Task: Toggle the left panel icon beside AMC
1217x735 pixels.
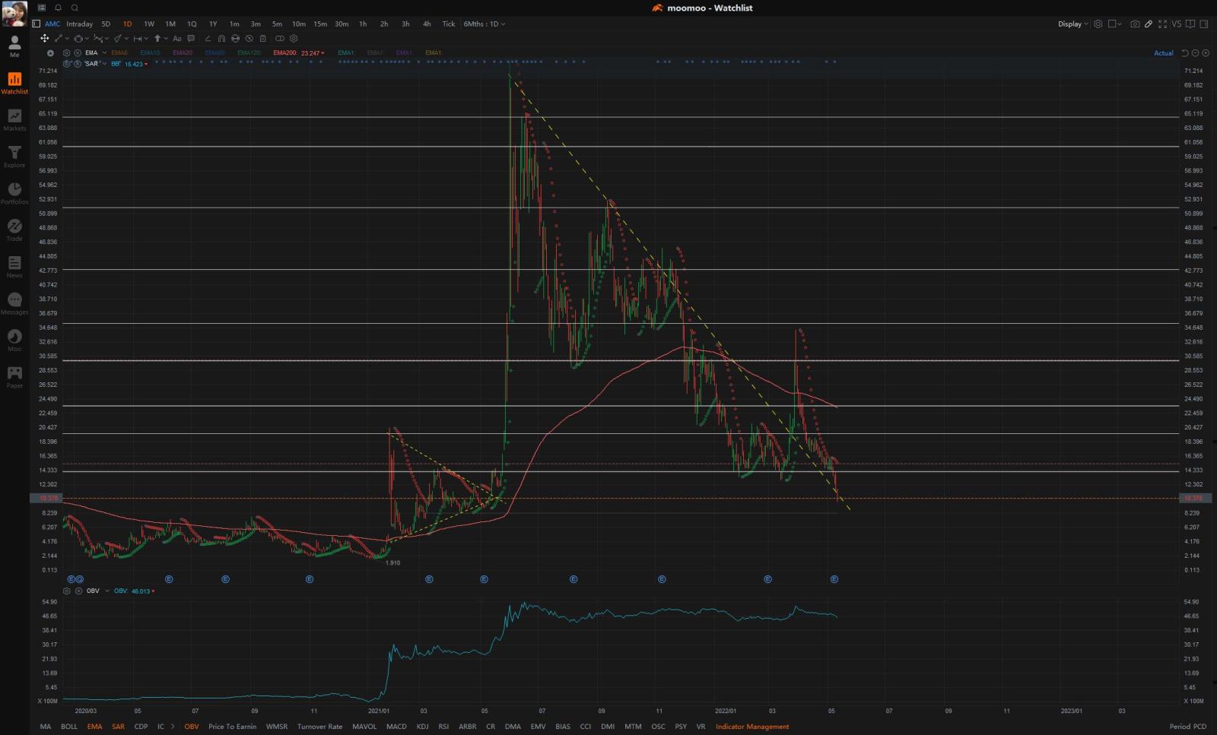Action: point(36,24)
